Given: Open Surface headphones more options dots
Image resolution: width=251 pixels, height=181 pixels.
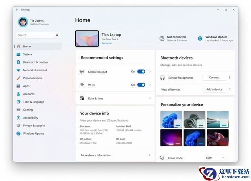Looking at the screenshot, I should point(229,78).
